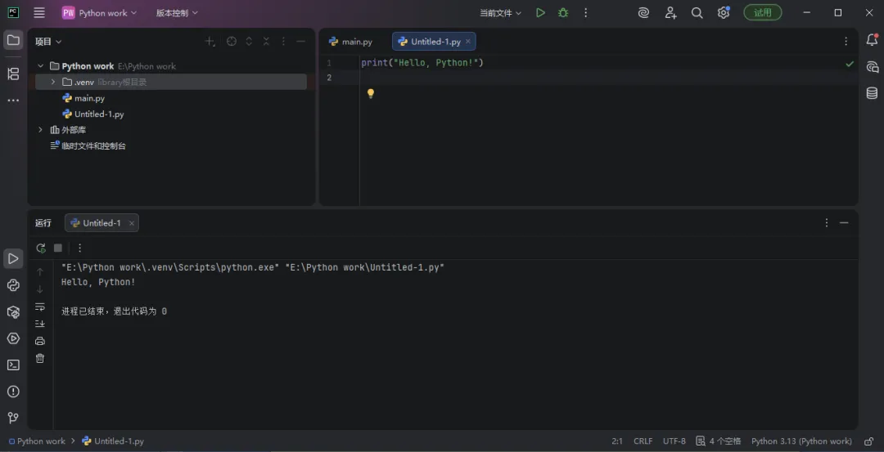Screen dimensions: 884x452
Task: Open the main hamburger menu
Action: click(x=39, y=13)
